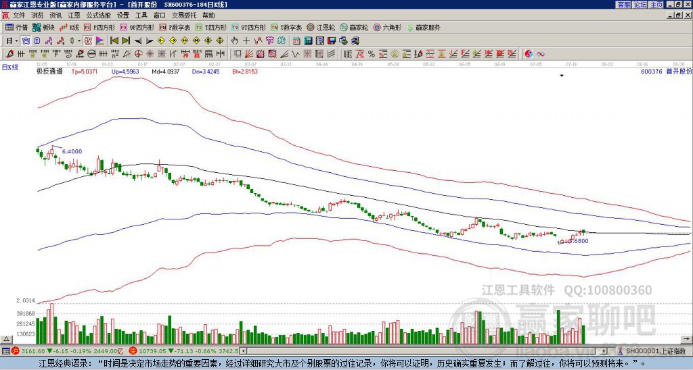Open the 帮助 menu

(x=208, y=16)
